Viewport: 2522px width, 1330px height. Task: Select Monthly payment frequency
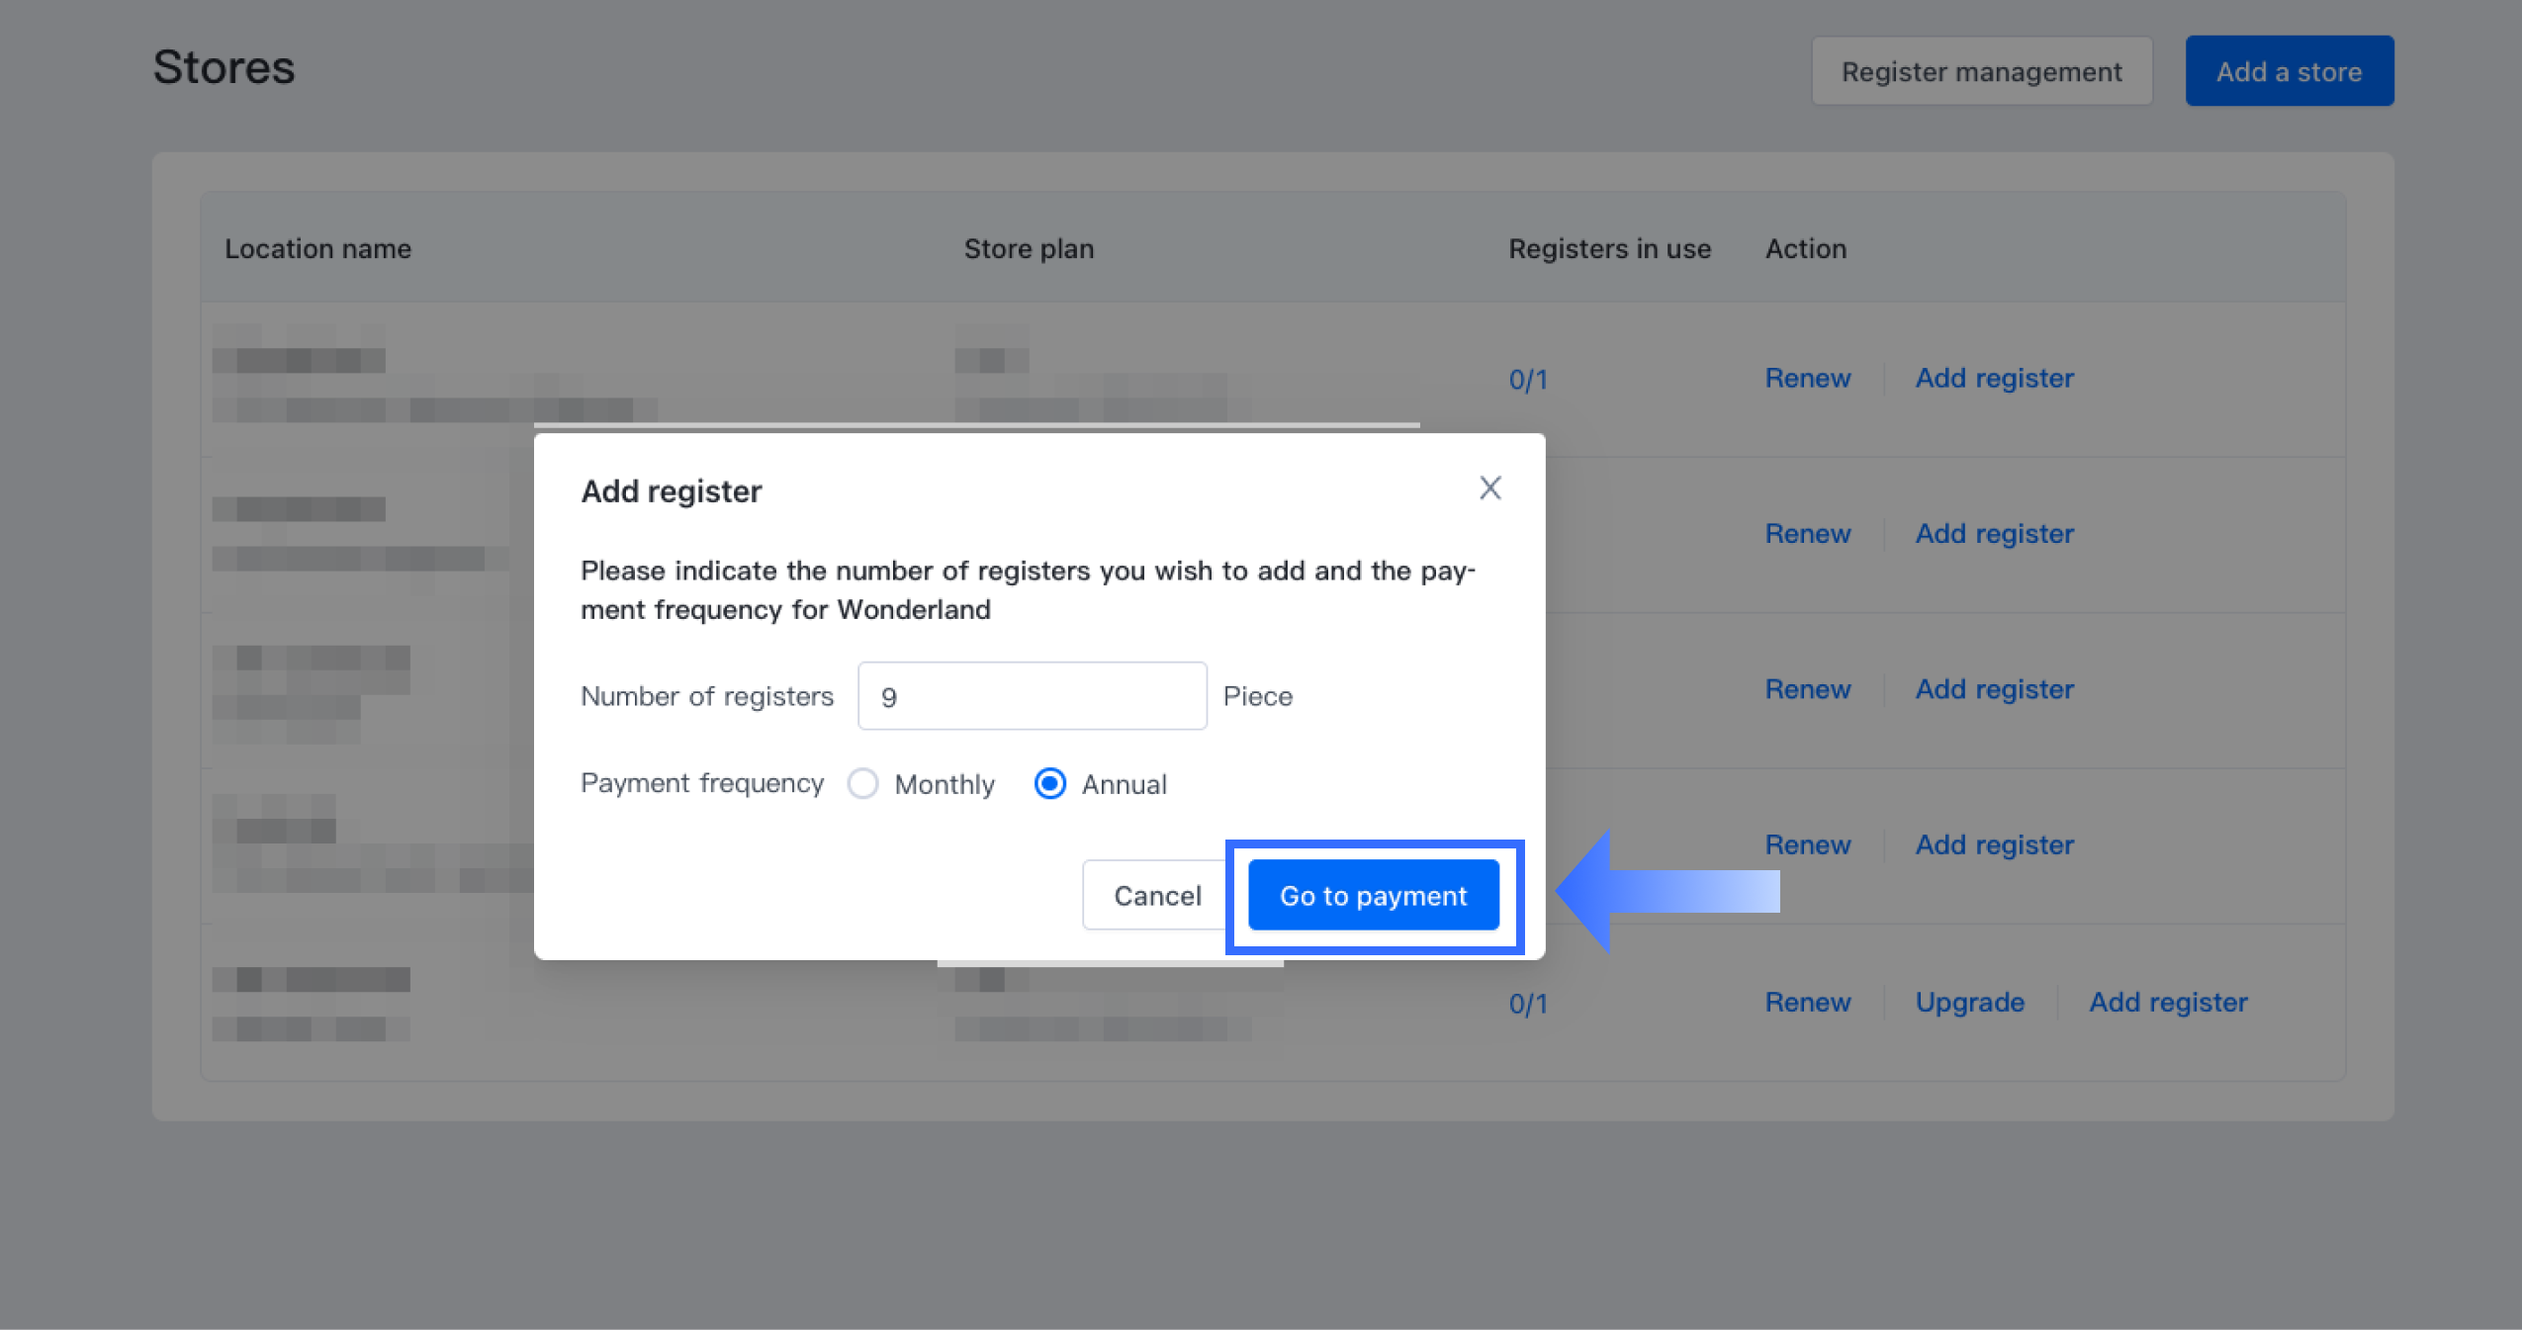coord(863,784)
